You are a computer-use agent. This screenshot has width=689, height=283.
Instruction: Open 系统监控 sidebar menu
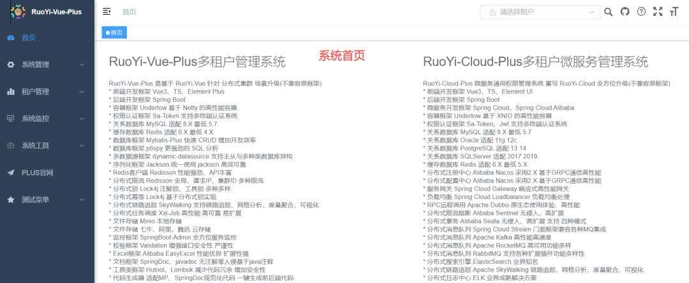click(47, 119)
